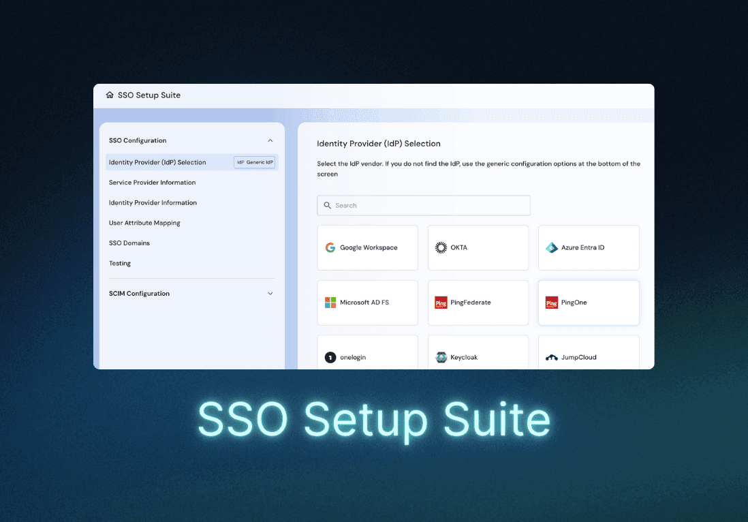
Task: Click the home icon beside SSO Setup Suite
Action: tap(110, 95)
